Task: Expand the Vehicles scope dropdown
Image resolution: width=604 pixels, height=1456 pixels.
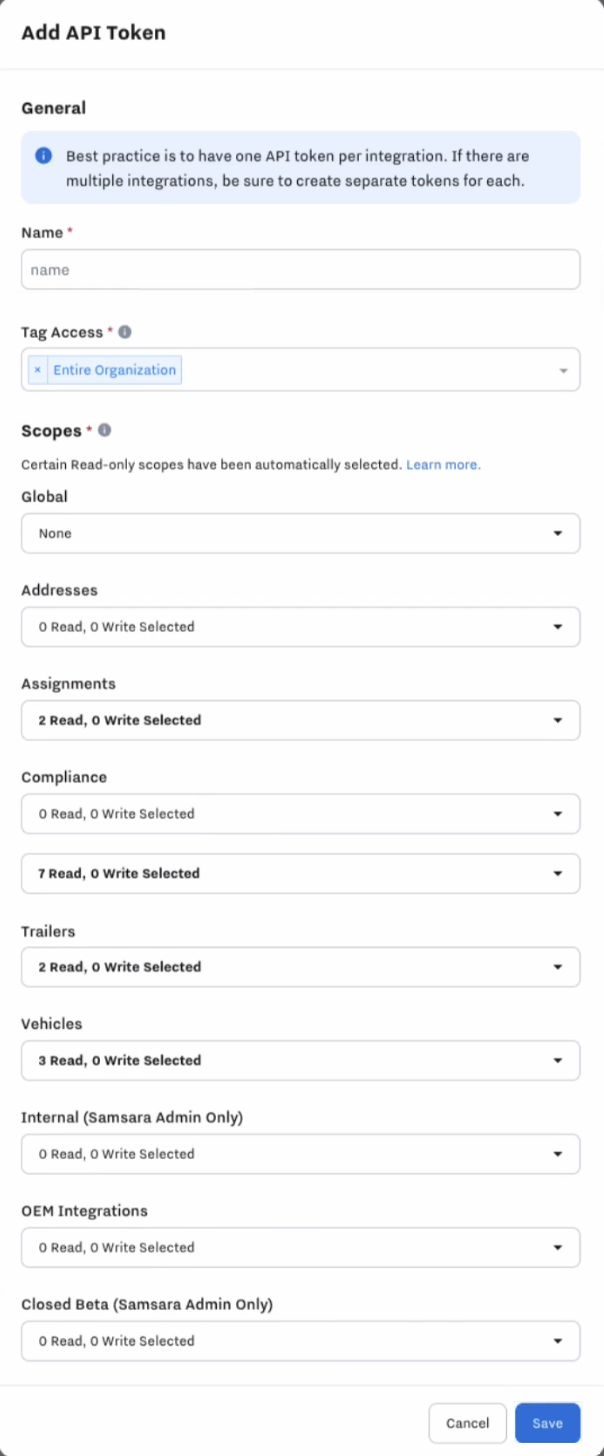Action: click(x=300, y=1060)
